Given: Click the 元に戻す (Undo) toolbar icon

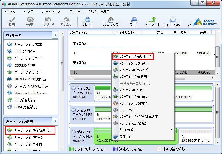Looking at the screenshot, I should click(x=48, y=22).
